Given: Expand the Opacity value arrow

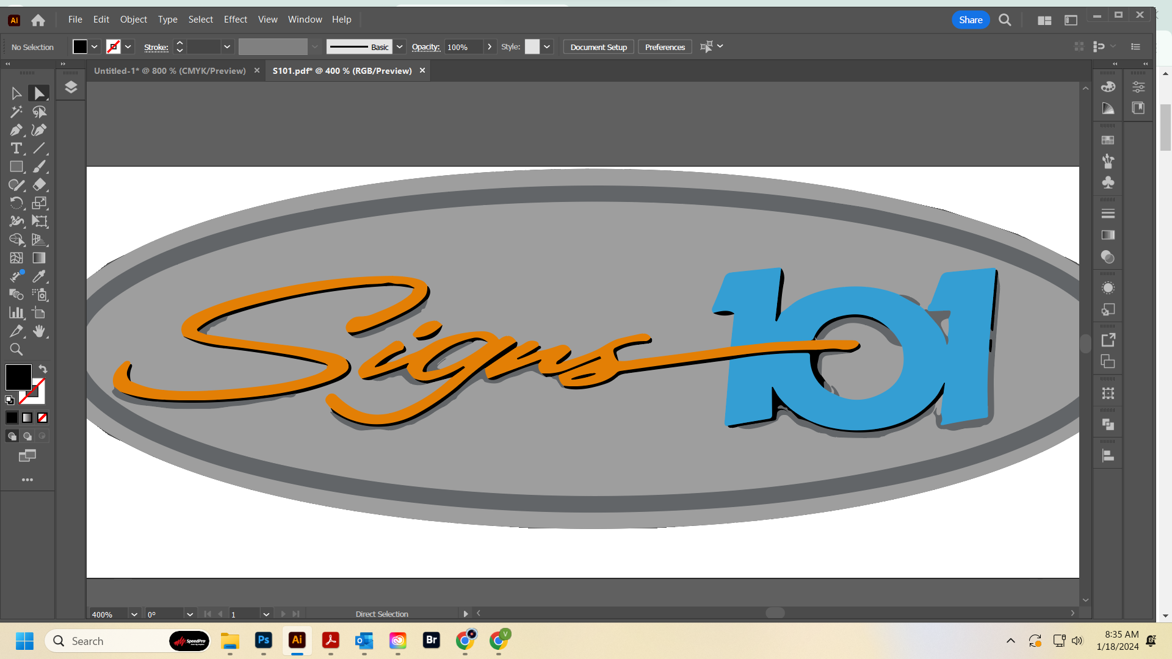Looking at the screenshot, I should (490, 47).
